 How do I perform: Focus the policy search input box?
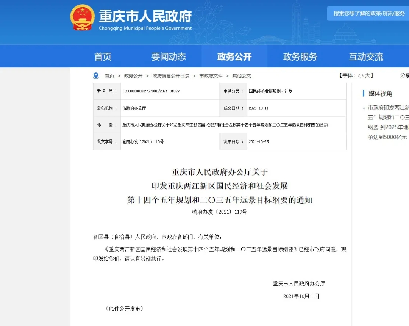pos(368,13)
